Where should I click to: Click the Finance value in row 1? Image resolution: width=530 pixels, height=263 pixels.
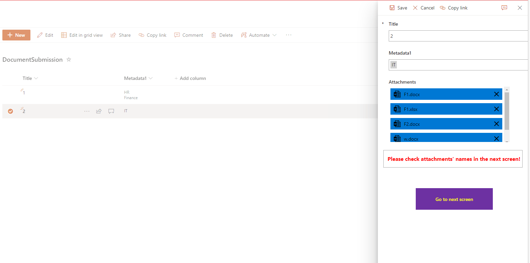(131, 98)
